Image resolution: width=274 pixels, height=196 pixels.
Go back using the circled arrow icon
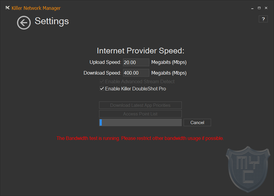pyautogui.click(x=24, y=23)
